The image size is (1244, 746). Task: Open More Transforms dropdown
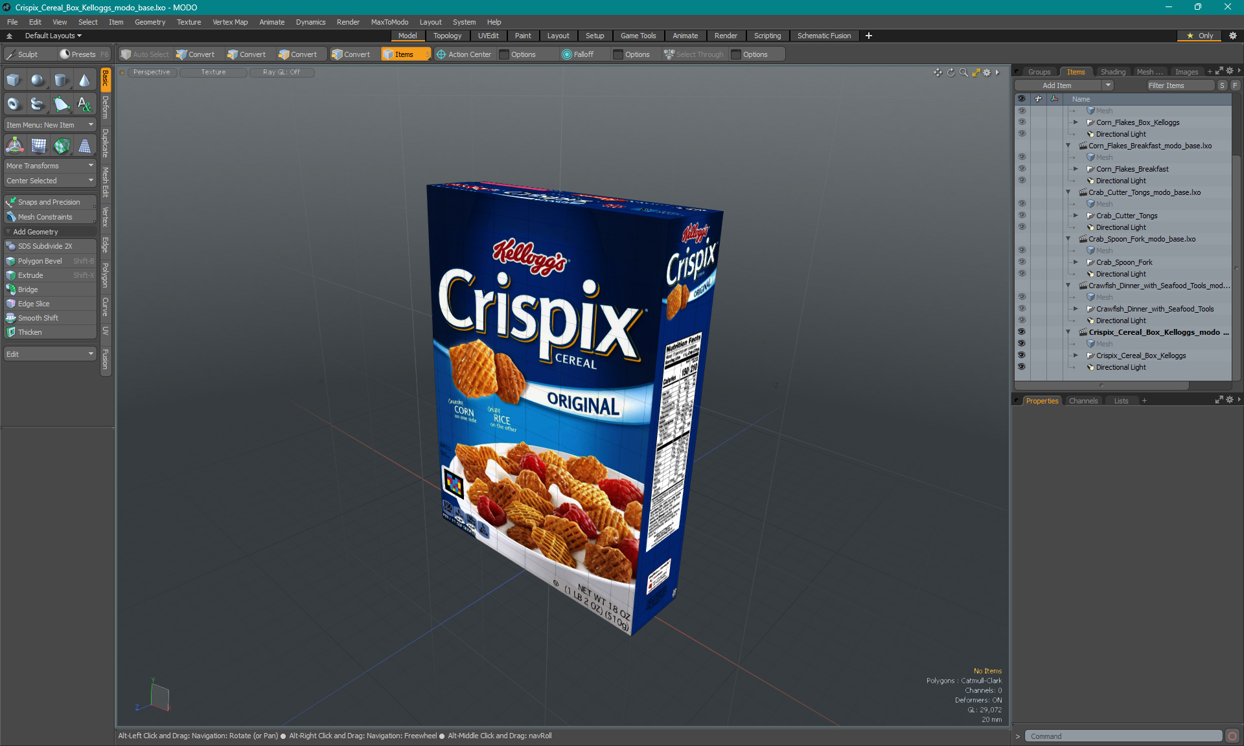[50, 166]
